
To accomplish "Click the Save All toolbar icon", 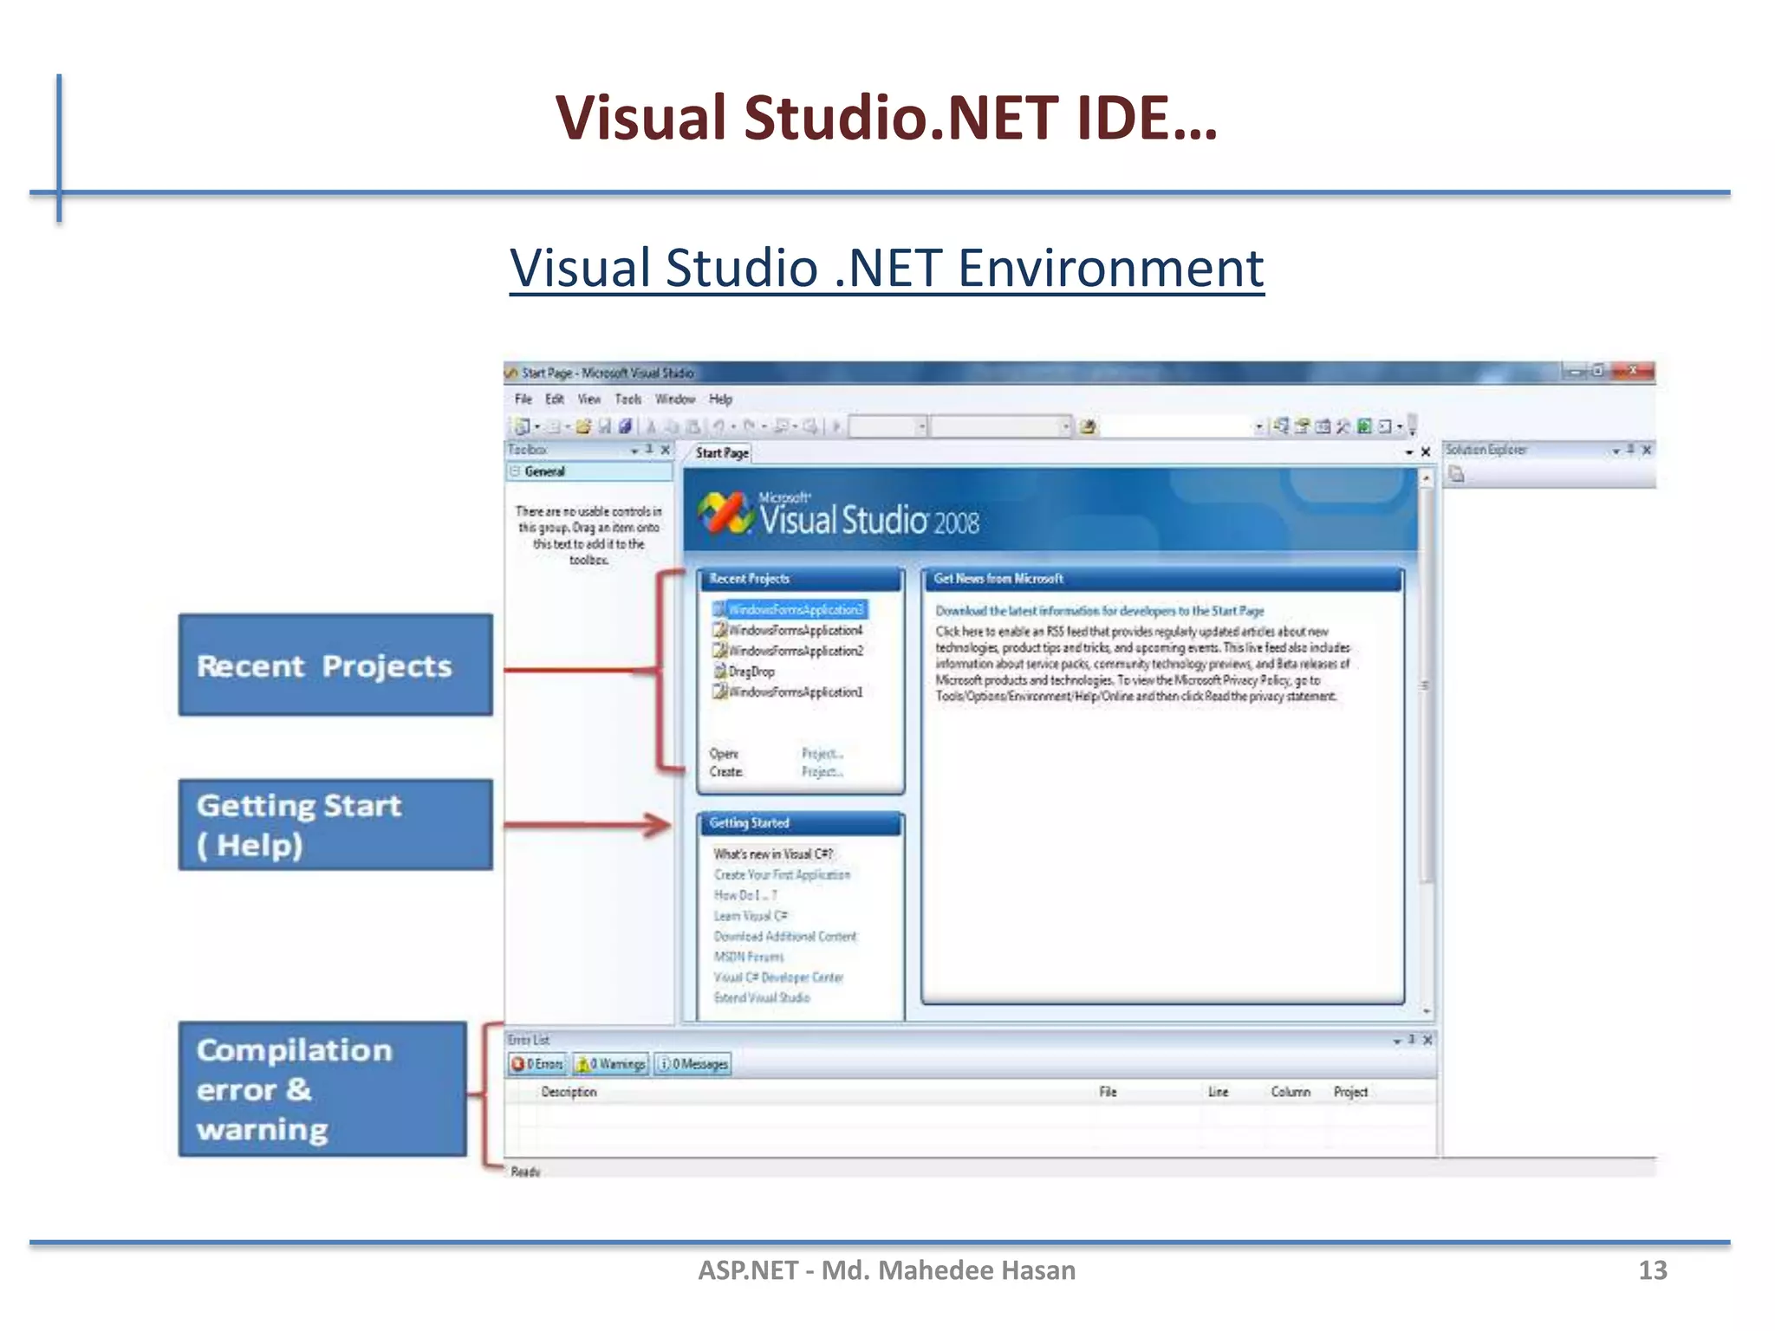I will 625,426.
